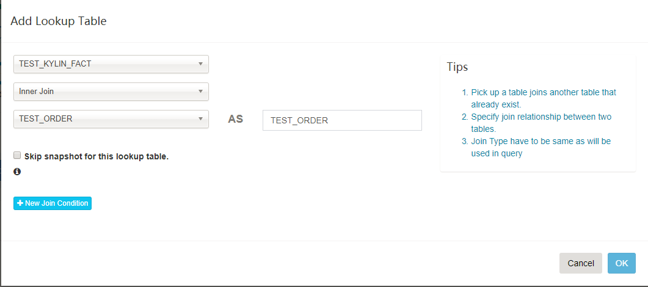
Task: Confirm the dialog with OK
Action: 621,263
